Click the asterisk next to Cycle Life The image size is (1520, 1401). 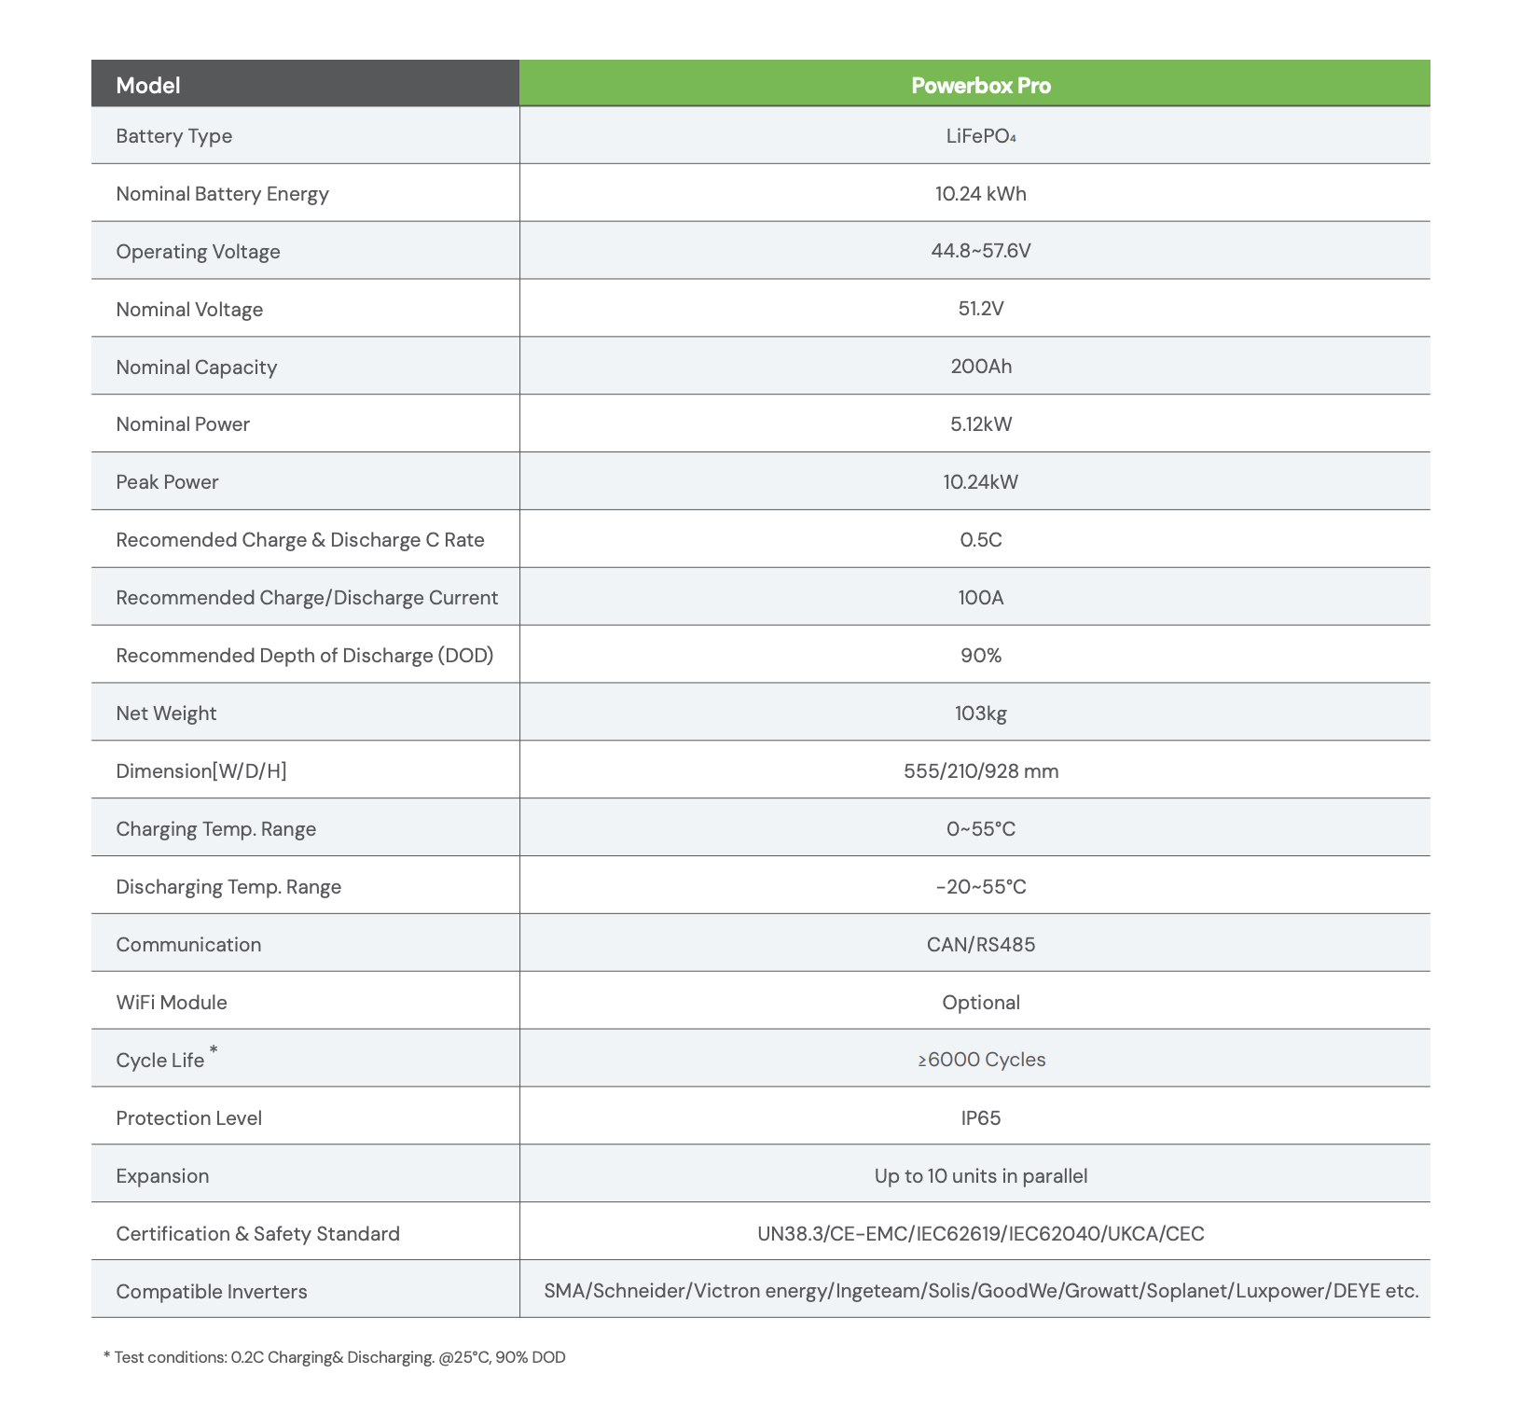(x=214, y=1051)
